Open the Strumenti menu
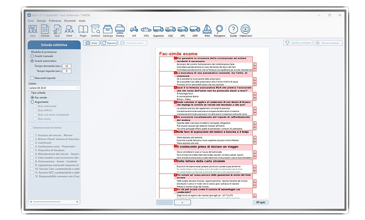365x220 pixels. 70,21
